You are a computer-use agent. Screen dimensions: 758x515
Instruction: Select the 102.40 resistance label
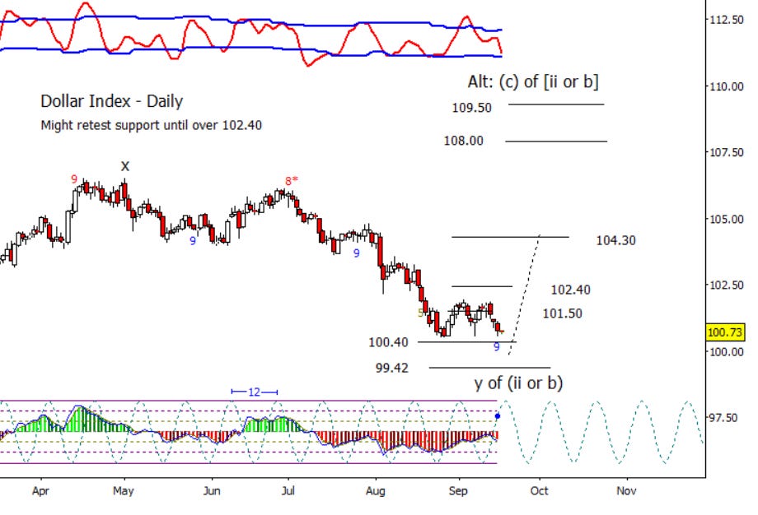pos(570,290)
